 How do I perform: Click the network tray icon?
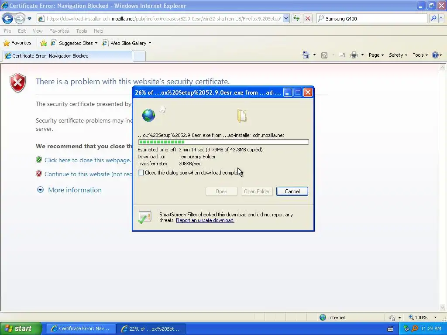tap(406, 328)
